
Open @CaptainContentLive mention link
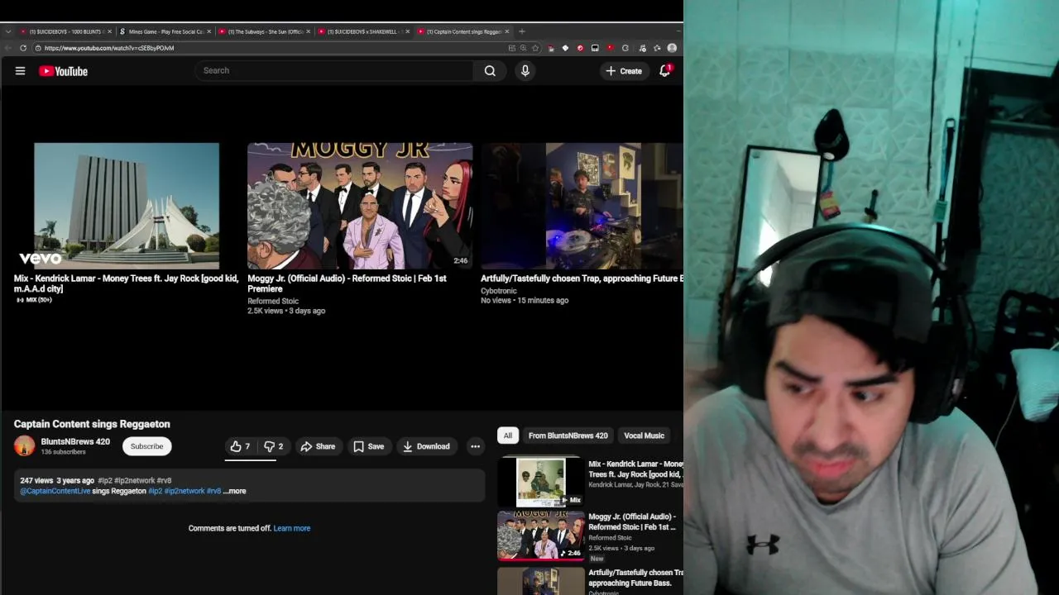(55, 491)
